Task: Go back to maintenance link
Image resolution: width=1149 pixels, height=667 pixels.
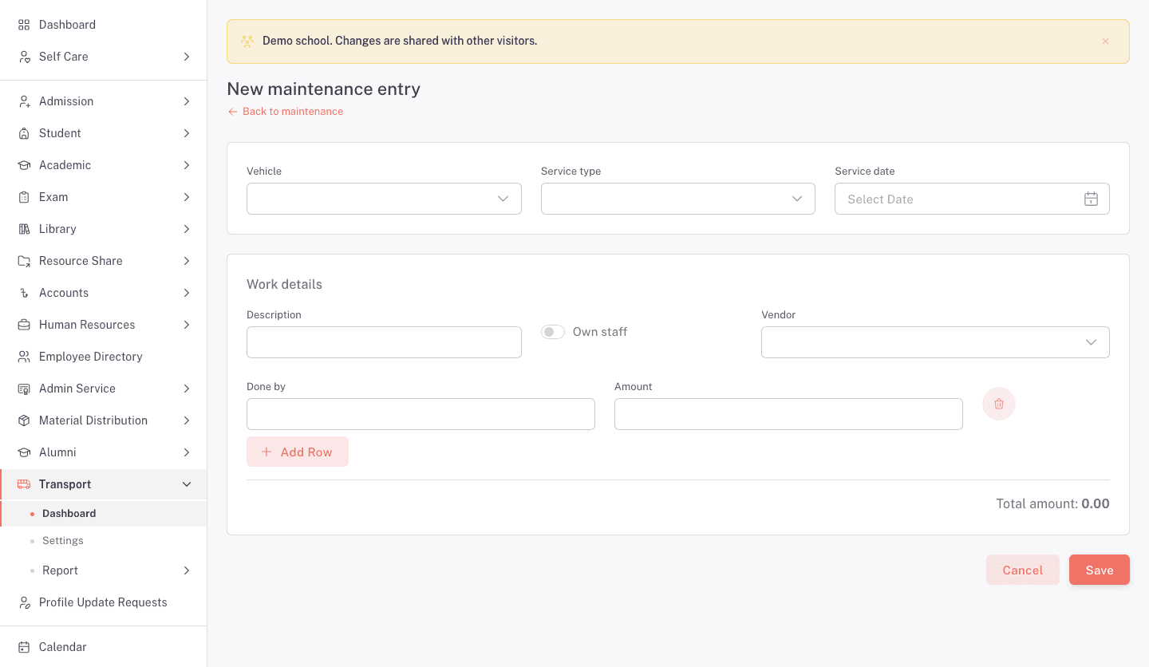Action: point(286,112)
